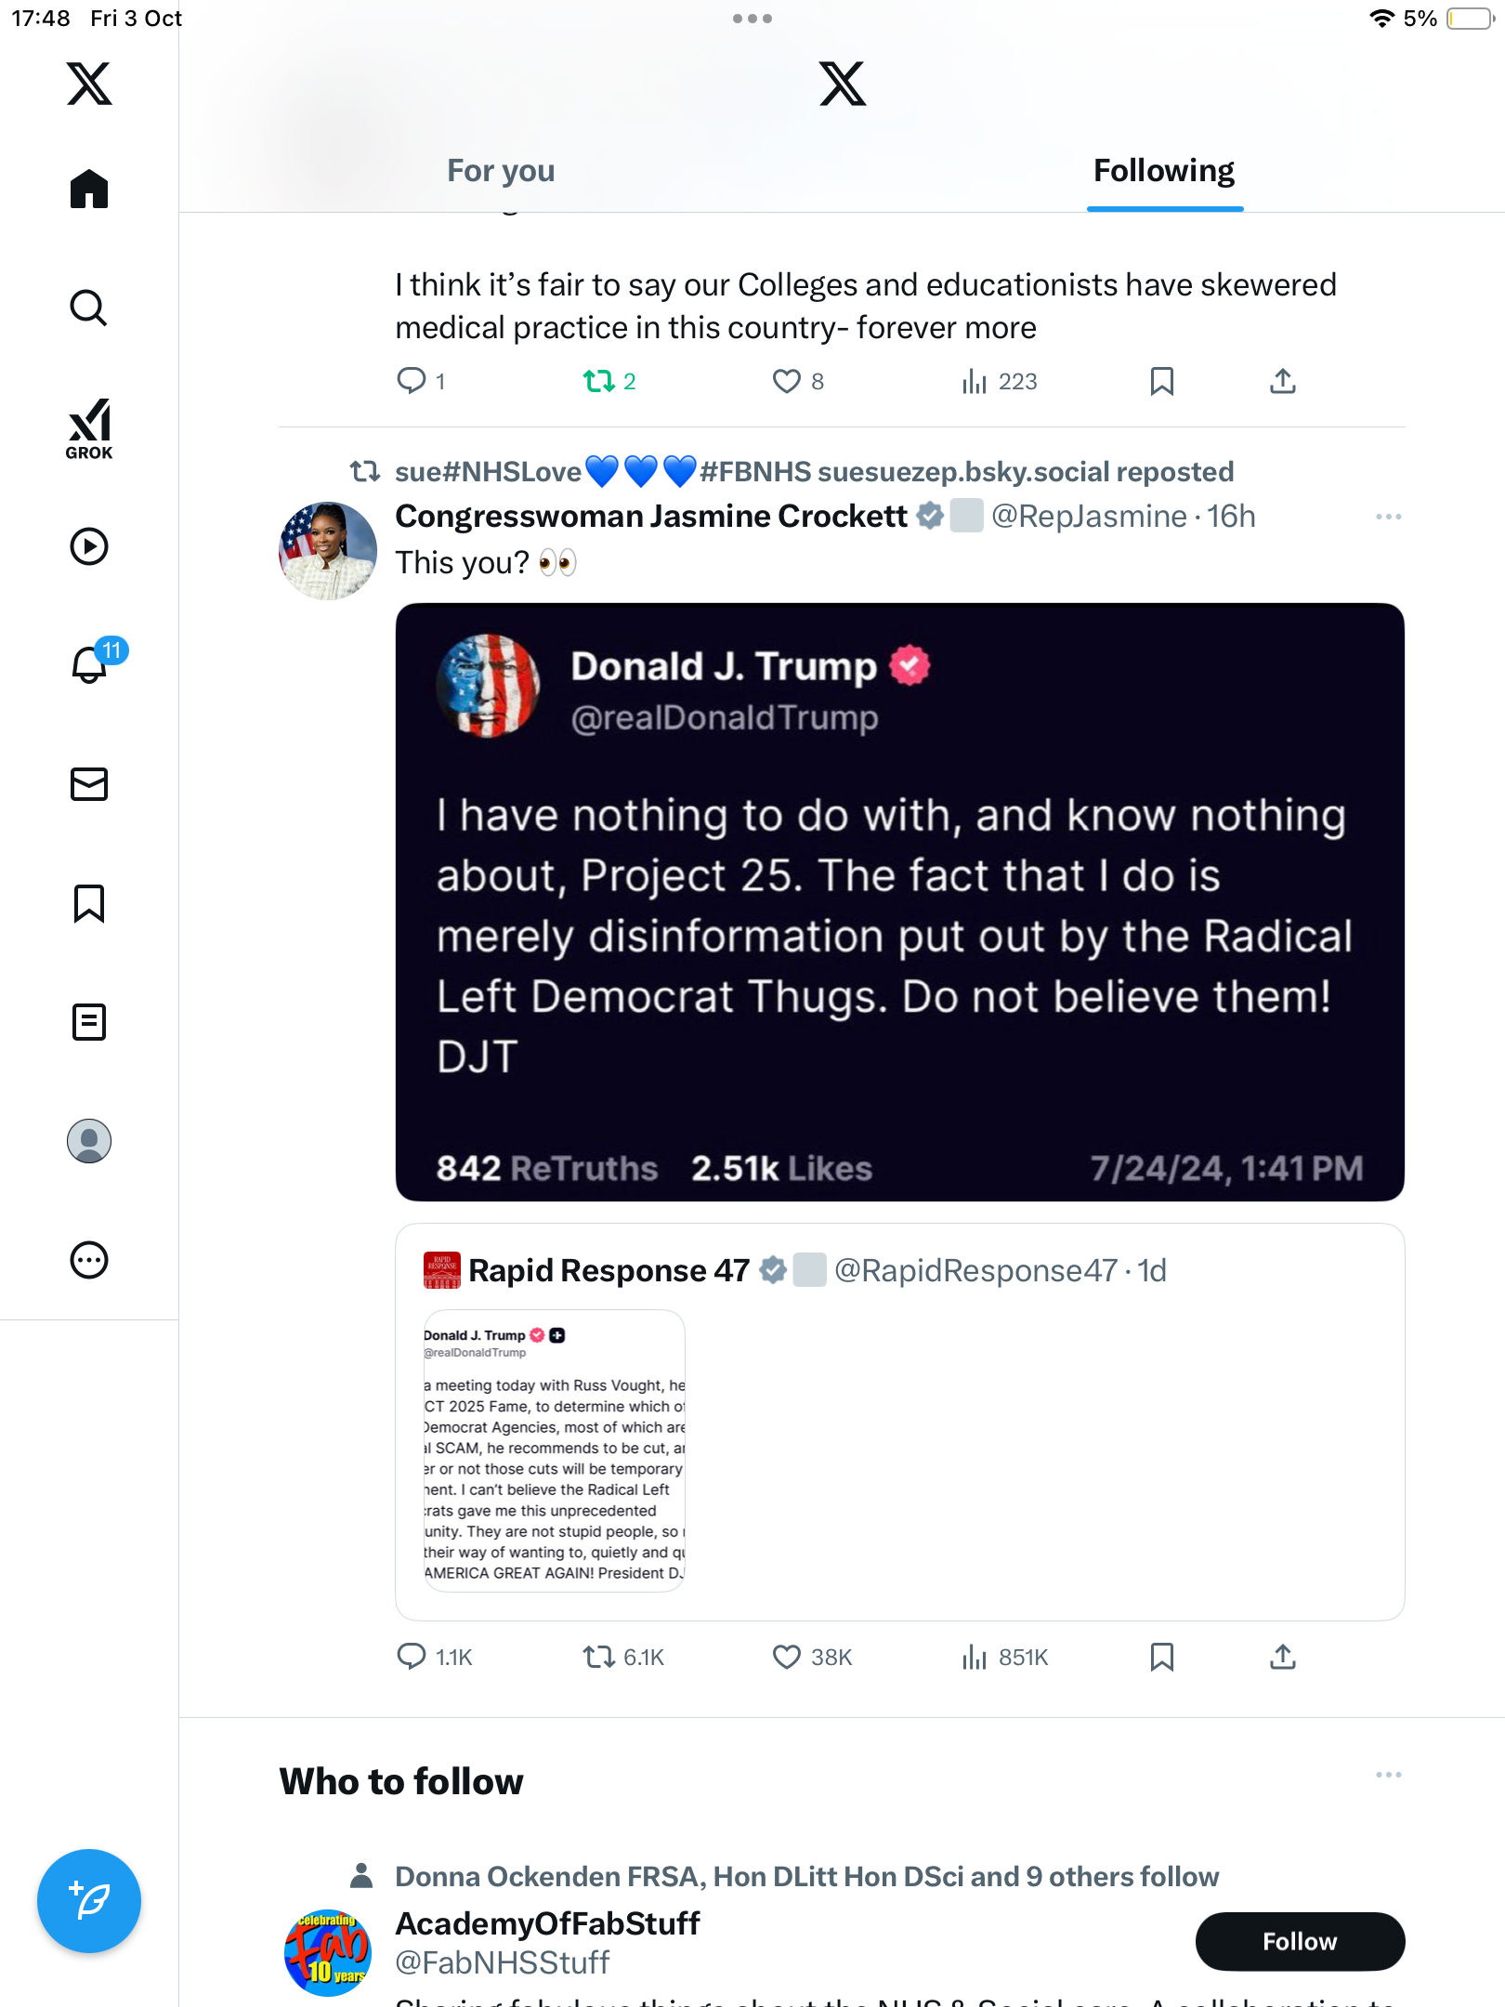Screen dimensions: 1505x2007
Task: Switch to the For you tab
Action: click(501, 171)
